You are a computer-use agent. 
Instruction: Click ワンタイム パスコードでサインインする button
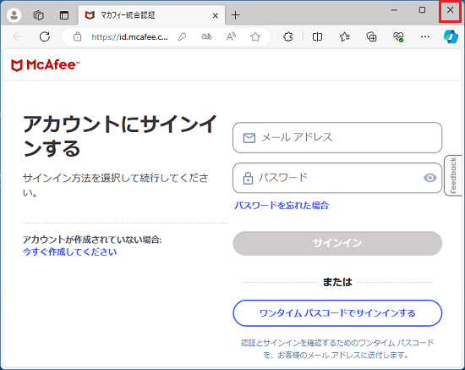[x=337, y=313]
